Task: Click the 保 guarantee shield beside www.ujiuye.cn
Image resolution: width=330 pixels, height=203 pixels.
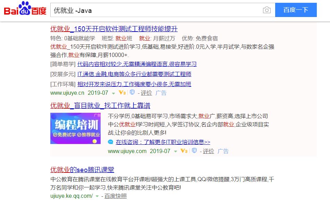Action: click(x=132, y=93)
